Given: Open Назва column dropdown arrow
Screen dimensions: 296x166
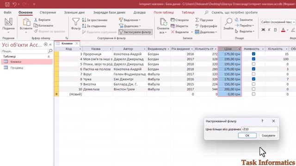Looking at the screenshot, I should [111, 49].
